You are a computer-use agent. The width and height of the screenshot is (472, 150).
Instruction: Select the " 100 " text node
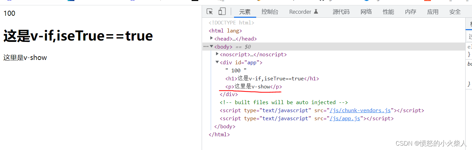236,71
